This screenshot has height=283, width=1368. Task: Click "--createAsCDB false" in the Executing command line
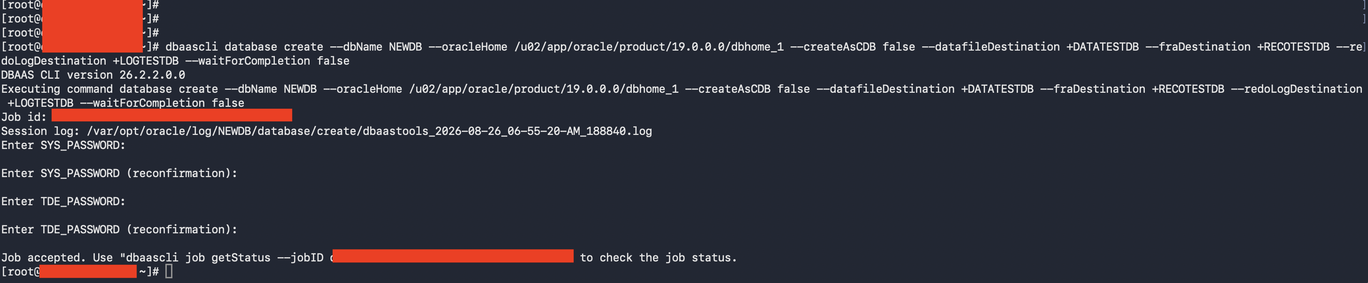coord(747,89)
